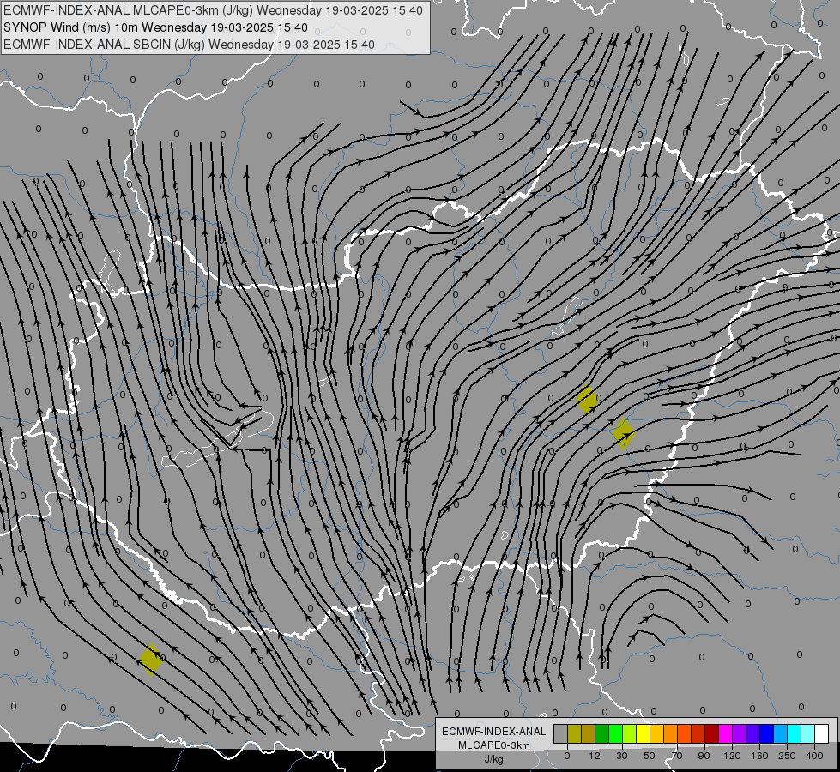
Task: Click the orange legend swatch above 70
Action: [671, 733]
